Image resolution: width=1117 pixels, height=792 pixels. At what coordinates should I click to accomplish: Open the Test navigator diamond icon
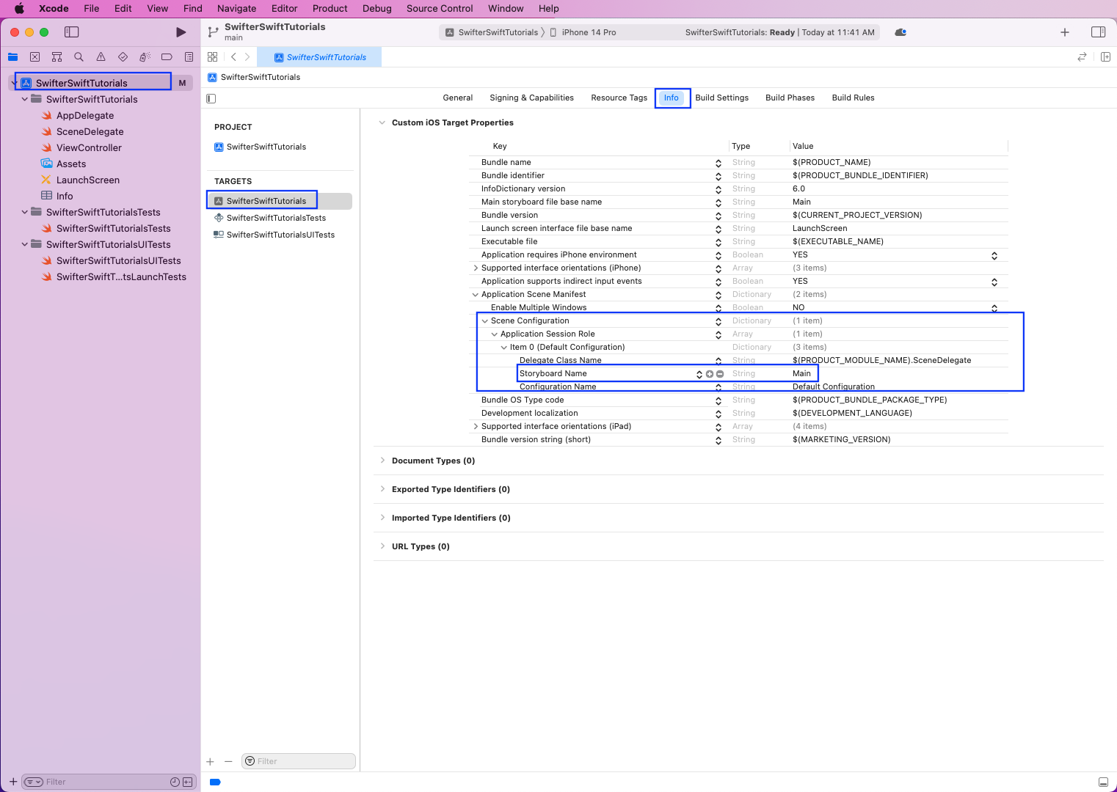coord(123,57)
